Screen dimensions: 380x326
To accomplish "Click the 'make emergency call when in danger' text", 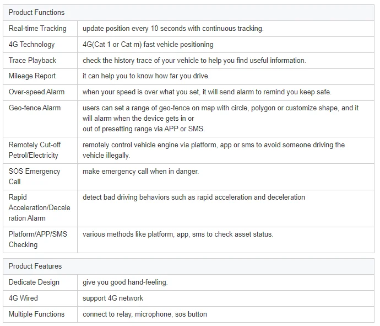I will pos(140,172).
